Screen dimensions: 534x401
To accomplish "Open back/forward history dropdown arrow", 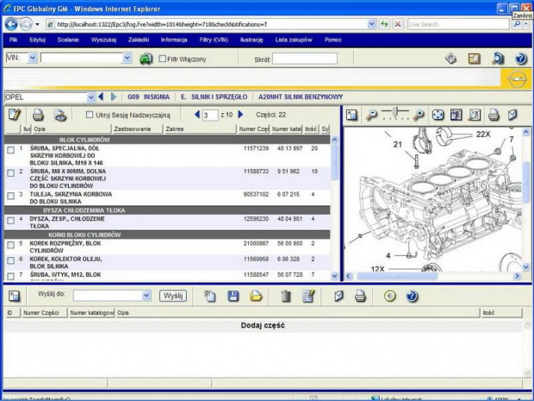I will coord(37,24).
